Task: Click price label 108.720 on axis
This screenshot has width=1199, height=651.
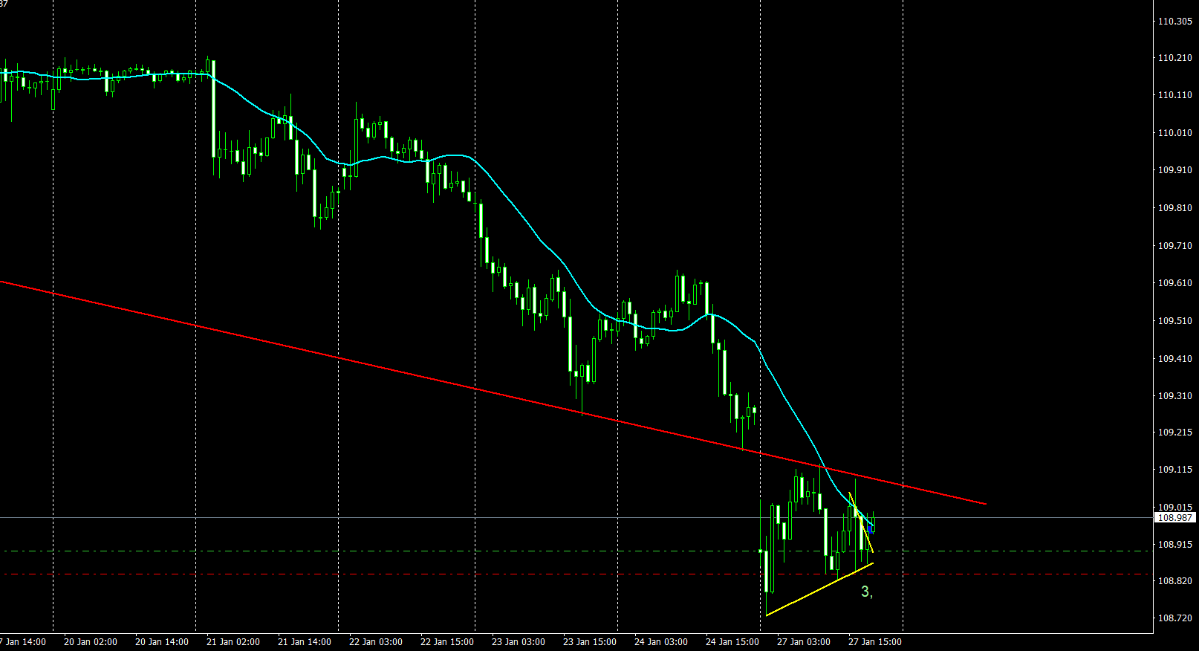Action: (x=1175, y=618)
